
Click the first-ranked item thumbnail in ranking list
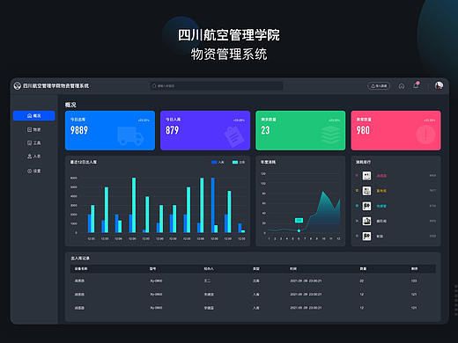click(366, 176)
